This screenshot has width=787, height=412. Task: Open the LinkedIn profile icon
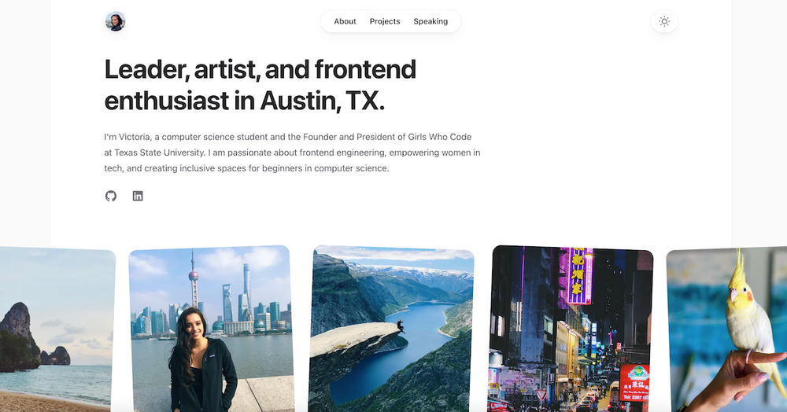tap(138, 196)
